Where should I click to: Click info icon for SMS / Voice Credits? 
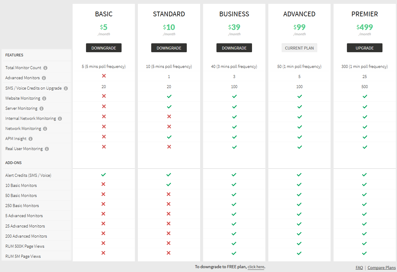[66, 88]
